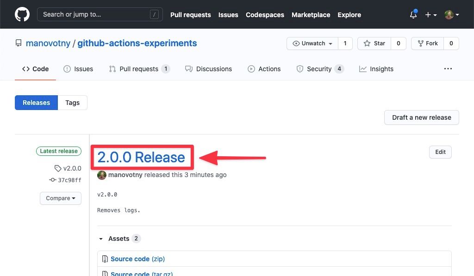Open Marketplace in the header
This screenshot has width=474, height=276.
(x=311, y=15)
